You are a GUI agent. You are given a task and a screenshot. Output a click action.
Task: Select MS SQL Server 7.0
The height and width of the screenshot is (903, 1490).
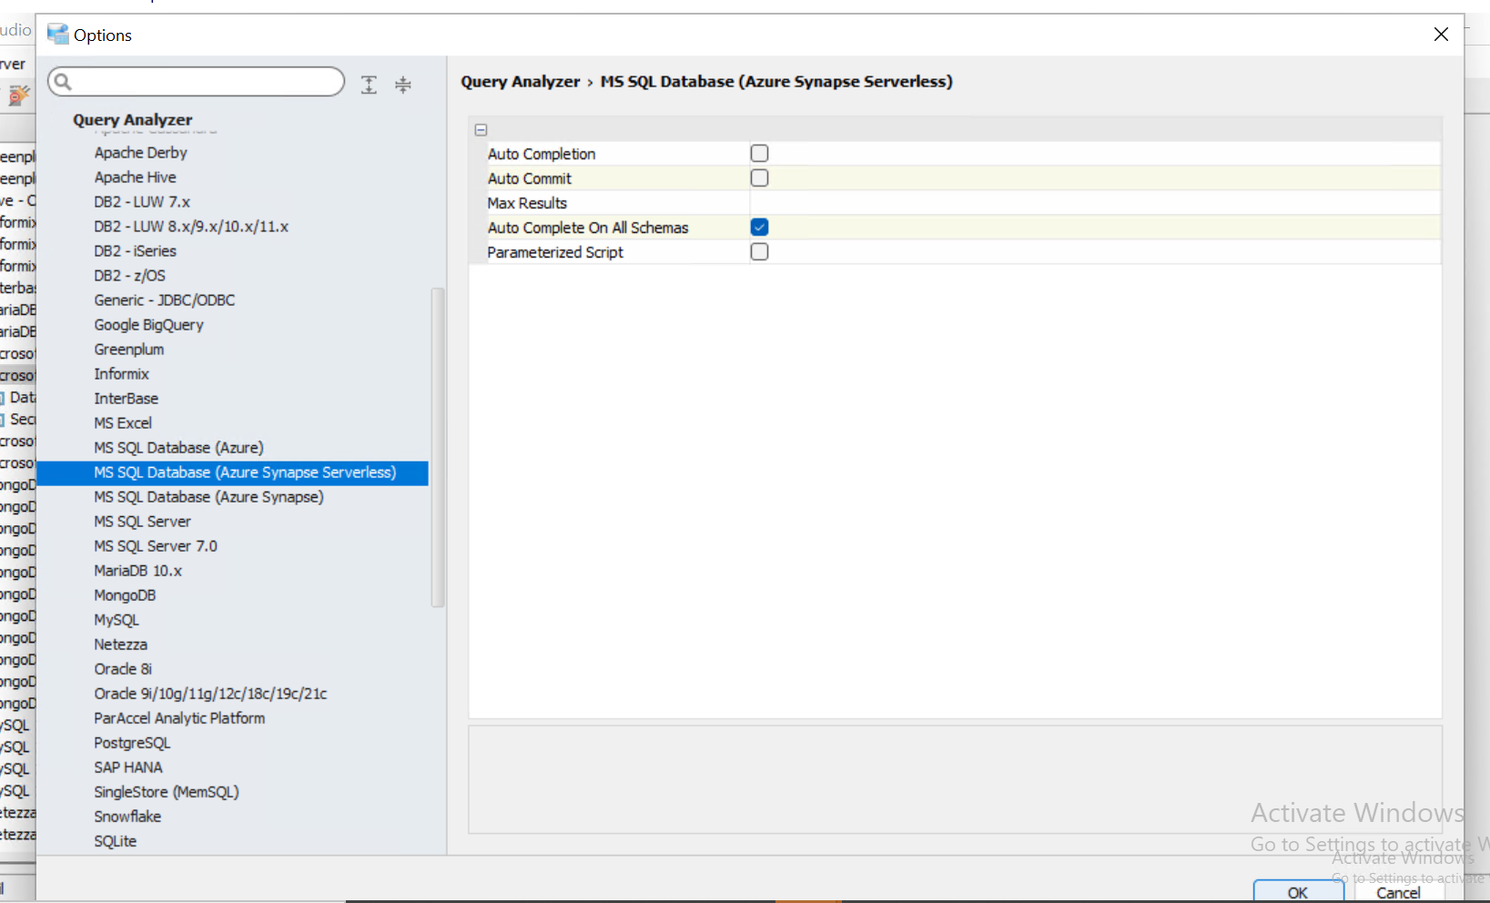tap(156, 546)
